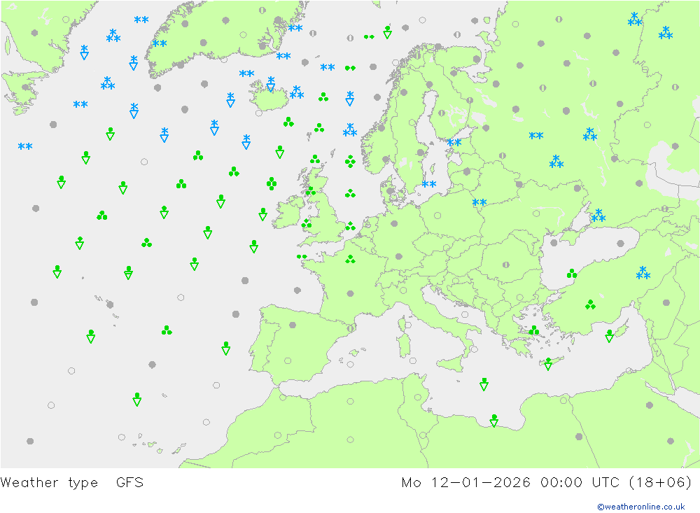Click the overcast gray dot over central France
Screen dimensions: 700x513
350,293
